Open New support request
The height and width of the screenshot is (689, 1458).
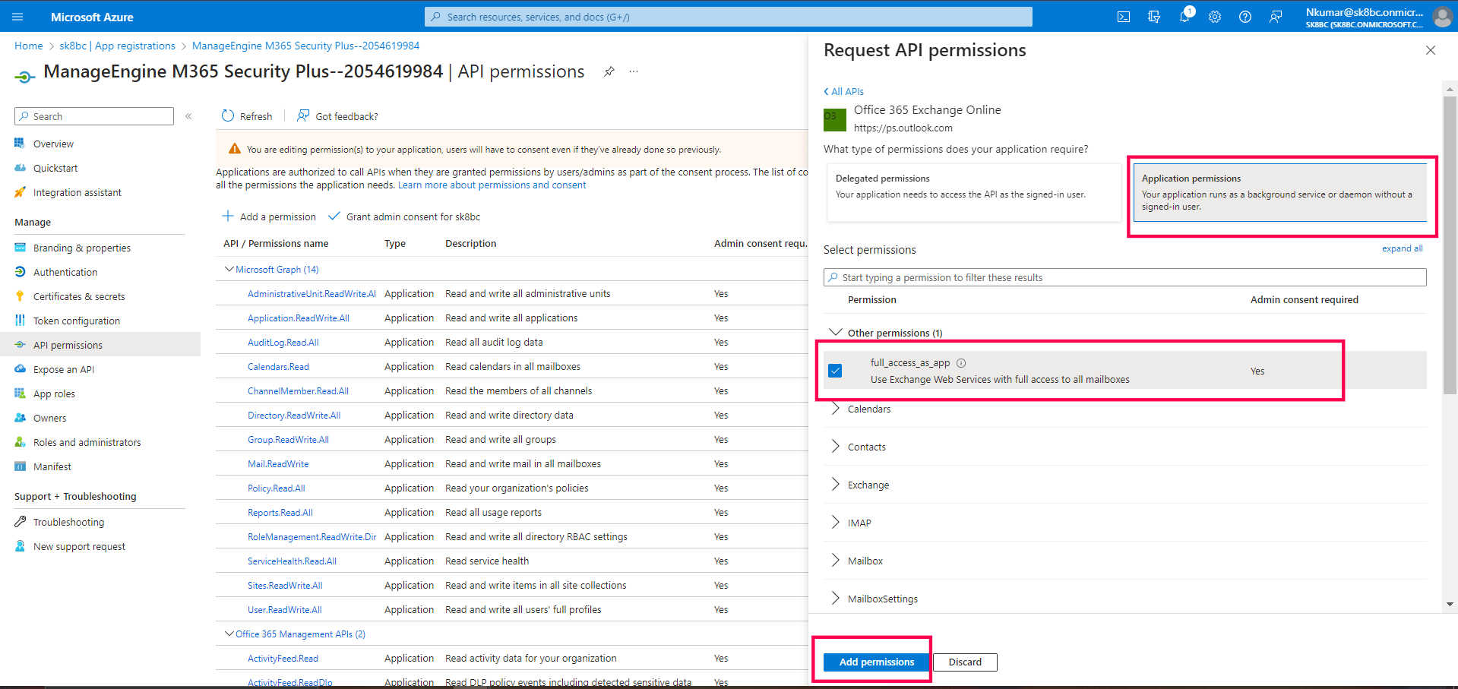point(80,546)
